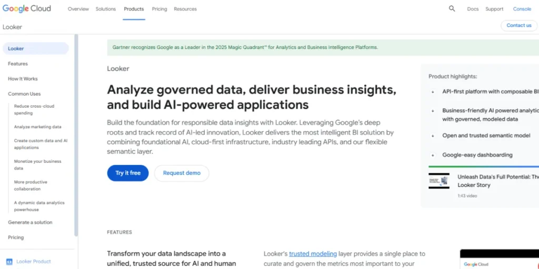Open Analyze marketing data item
Screen dimensions: 539x269
point(37,127)
